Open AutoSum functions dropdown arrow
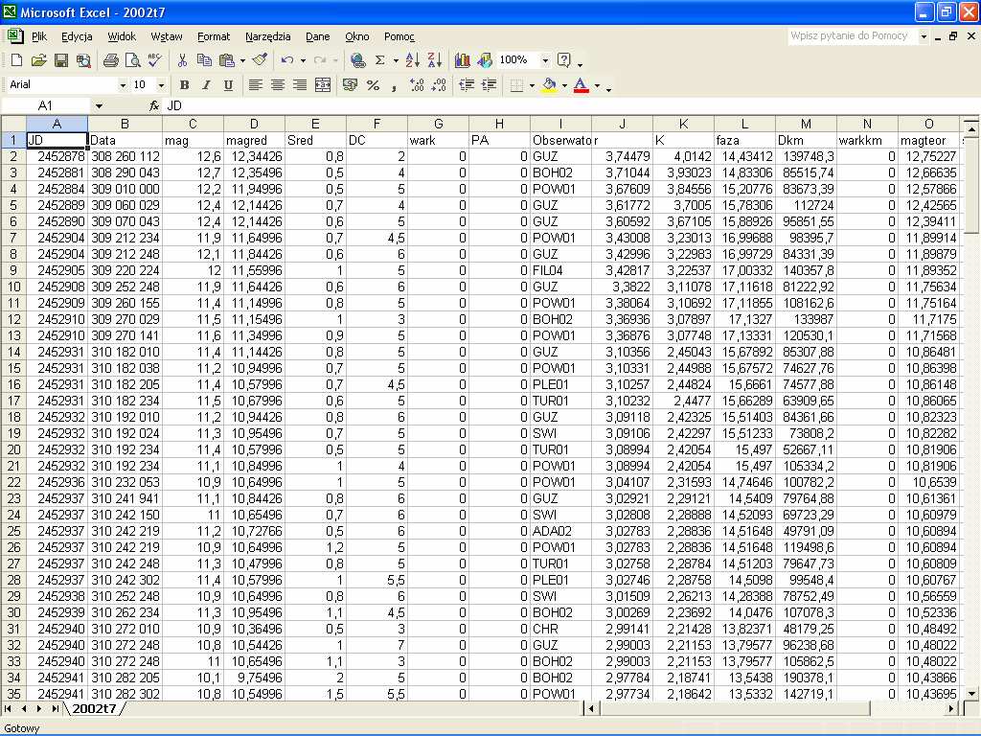The image size is (981, 736). click(396, 60)
